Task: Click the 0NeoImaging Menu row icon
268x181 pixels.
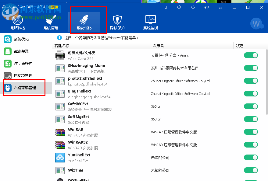Action: click(60, 68)
